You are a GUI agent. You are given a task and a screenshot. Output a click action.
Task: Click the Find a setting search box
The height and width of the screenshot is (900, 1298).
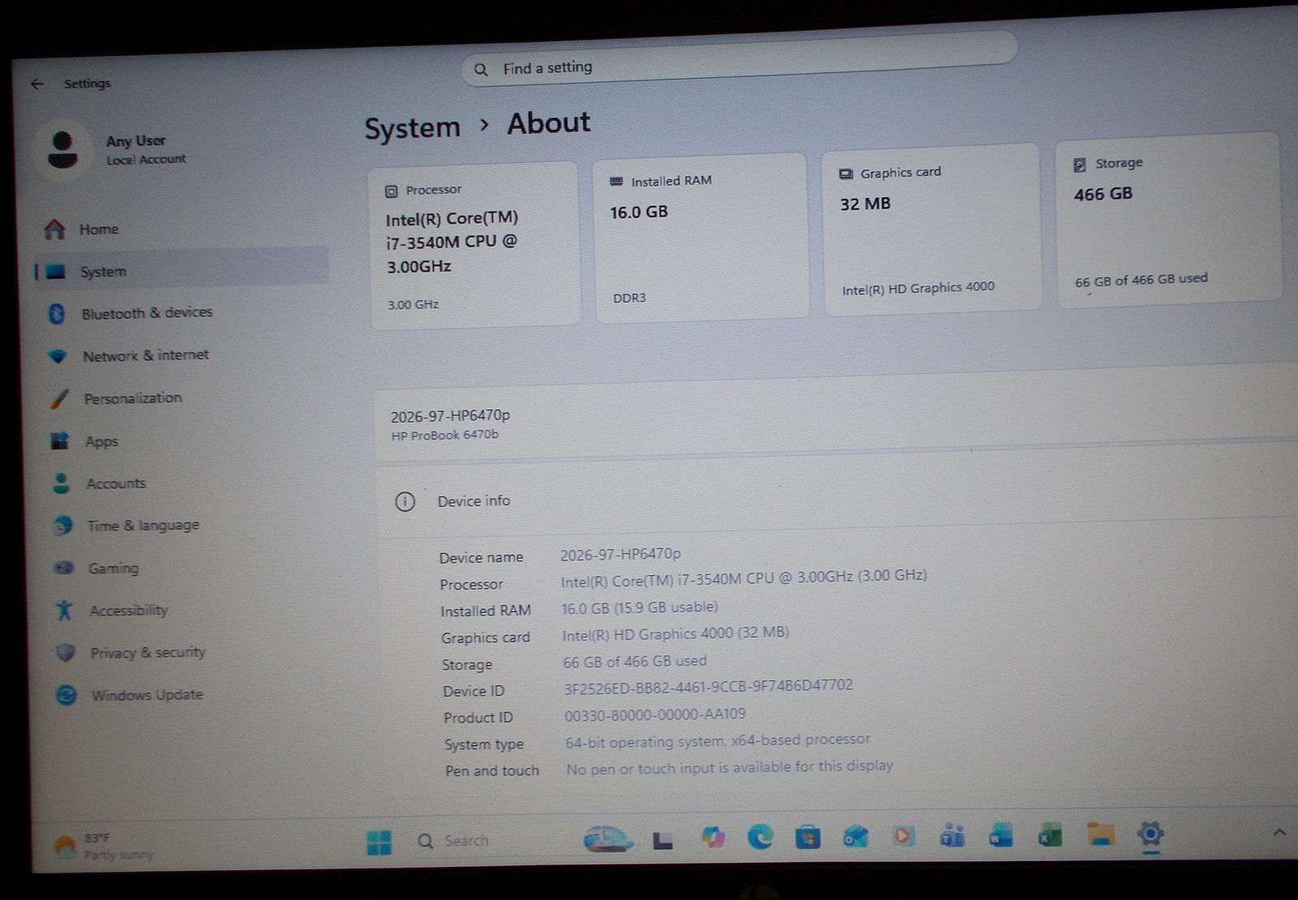739,60
